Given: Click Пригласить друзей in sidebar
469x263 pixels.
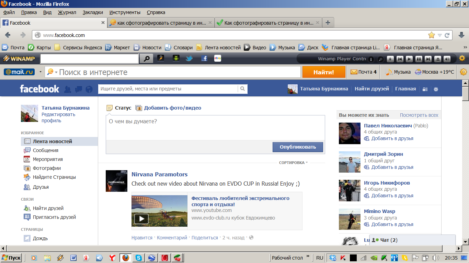Looking at the screenshot, I should click(54, 217).
